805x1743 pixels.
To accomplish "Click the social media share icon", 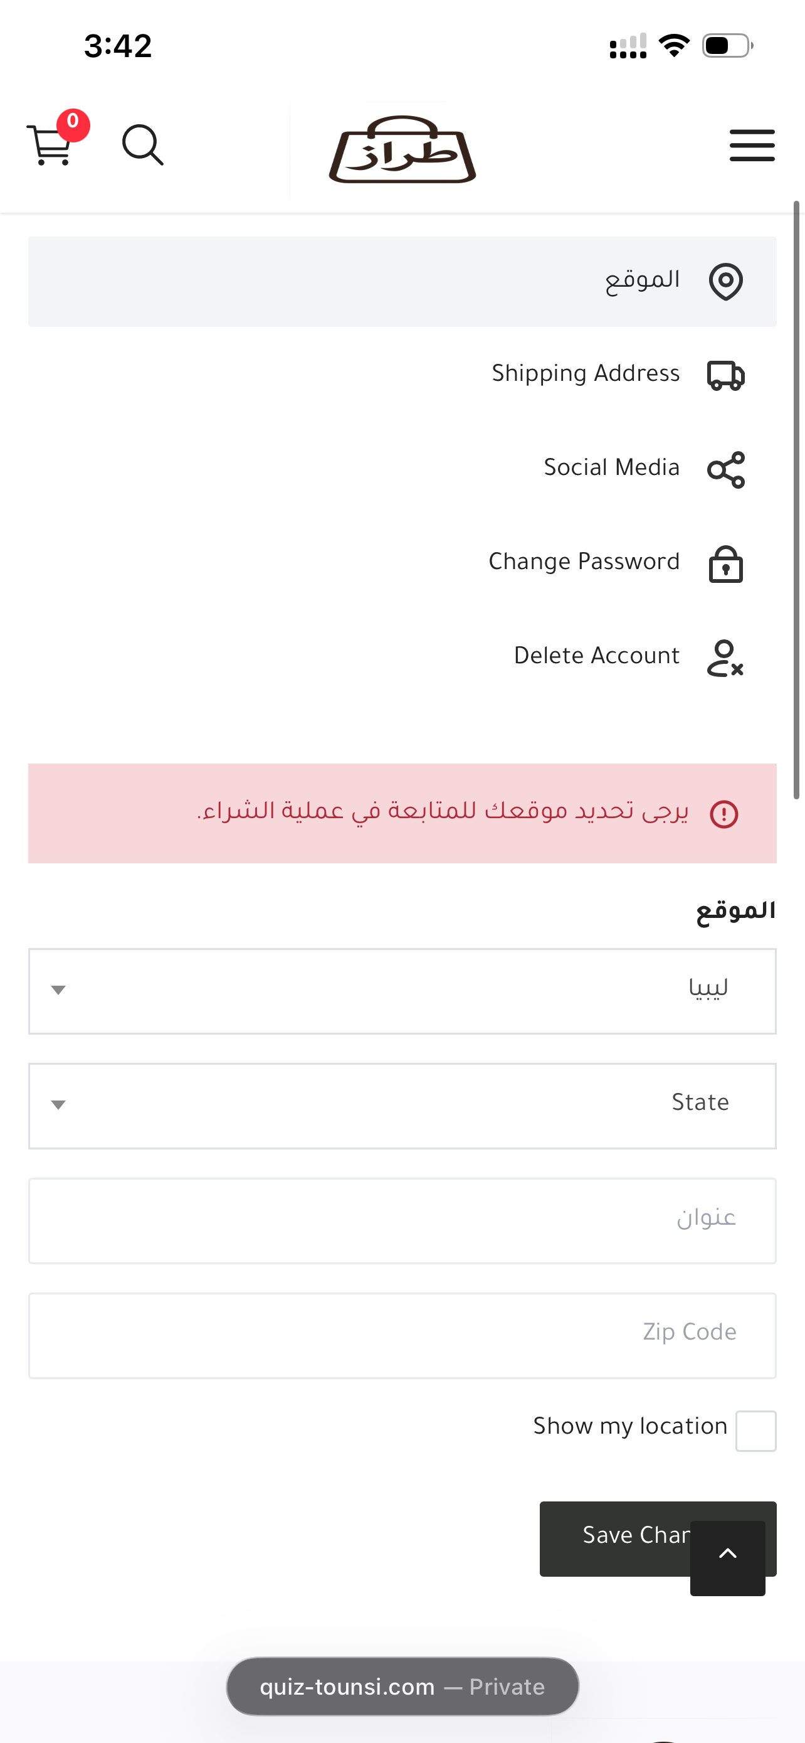I will (725, 469).
